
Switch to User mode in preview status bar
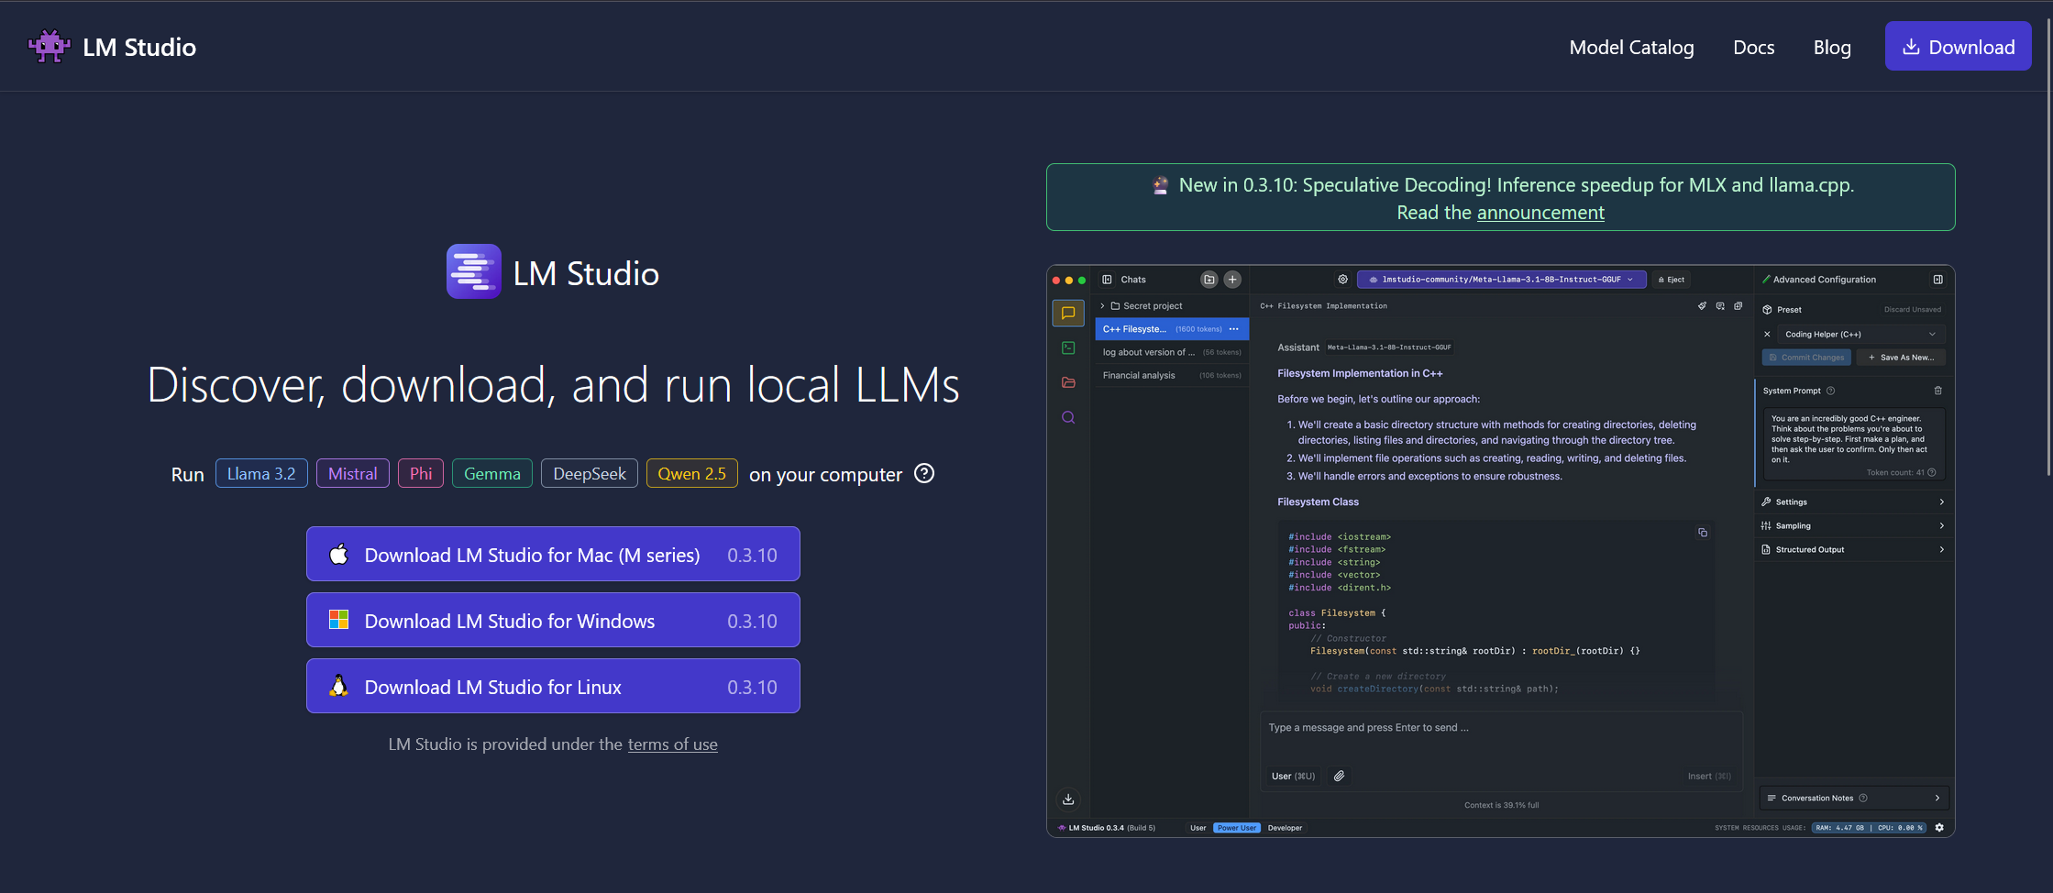click(1198, 828)
